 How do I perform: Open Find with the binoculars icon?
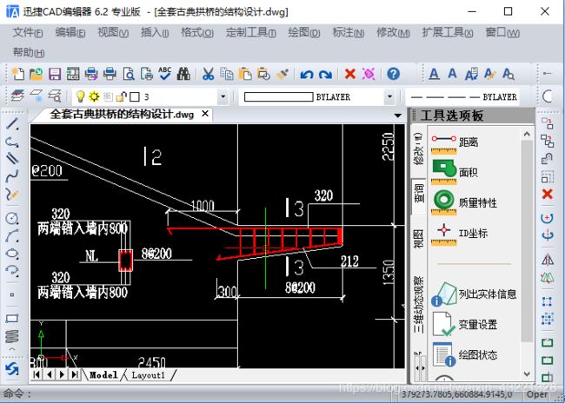point(183,74)
